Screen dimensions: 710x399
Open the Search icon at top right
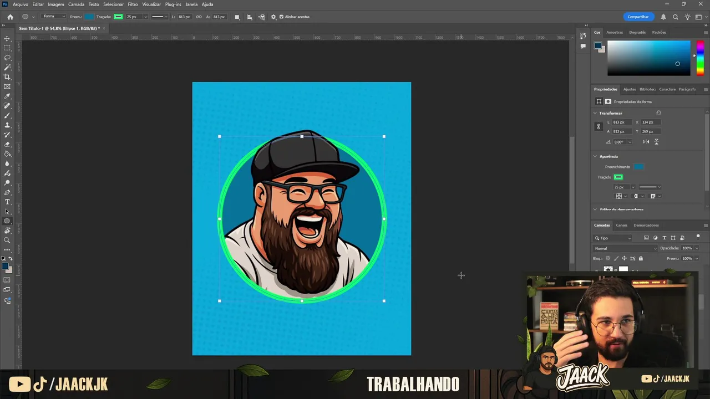click(x=676, y=17)
